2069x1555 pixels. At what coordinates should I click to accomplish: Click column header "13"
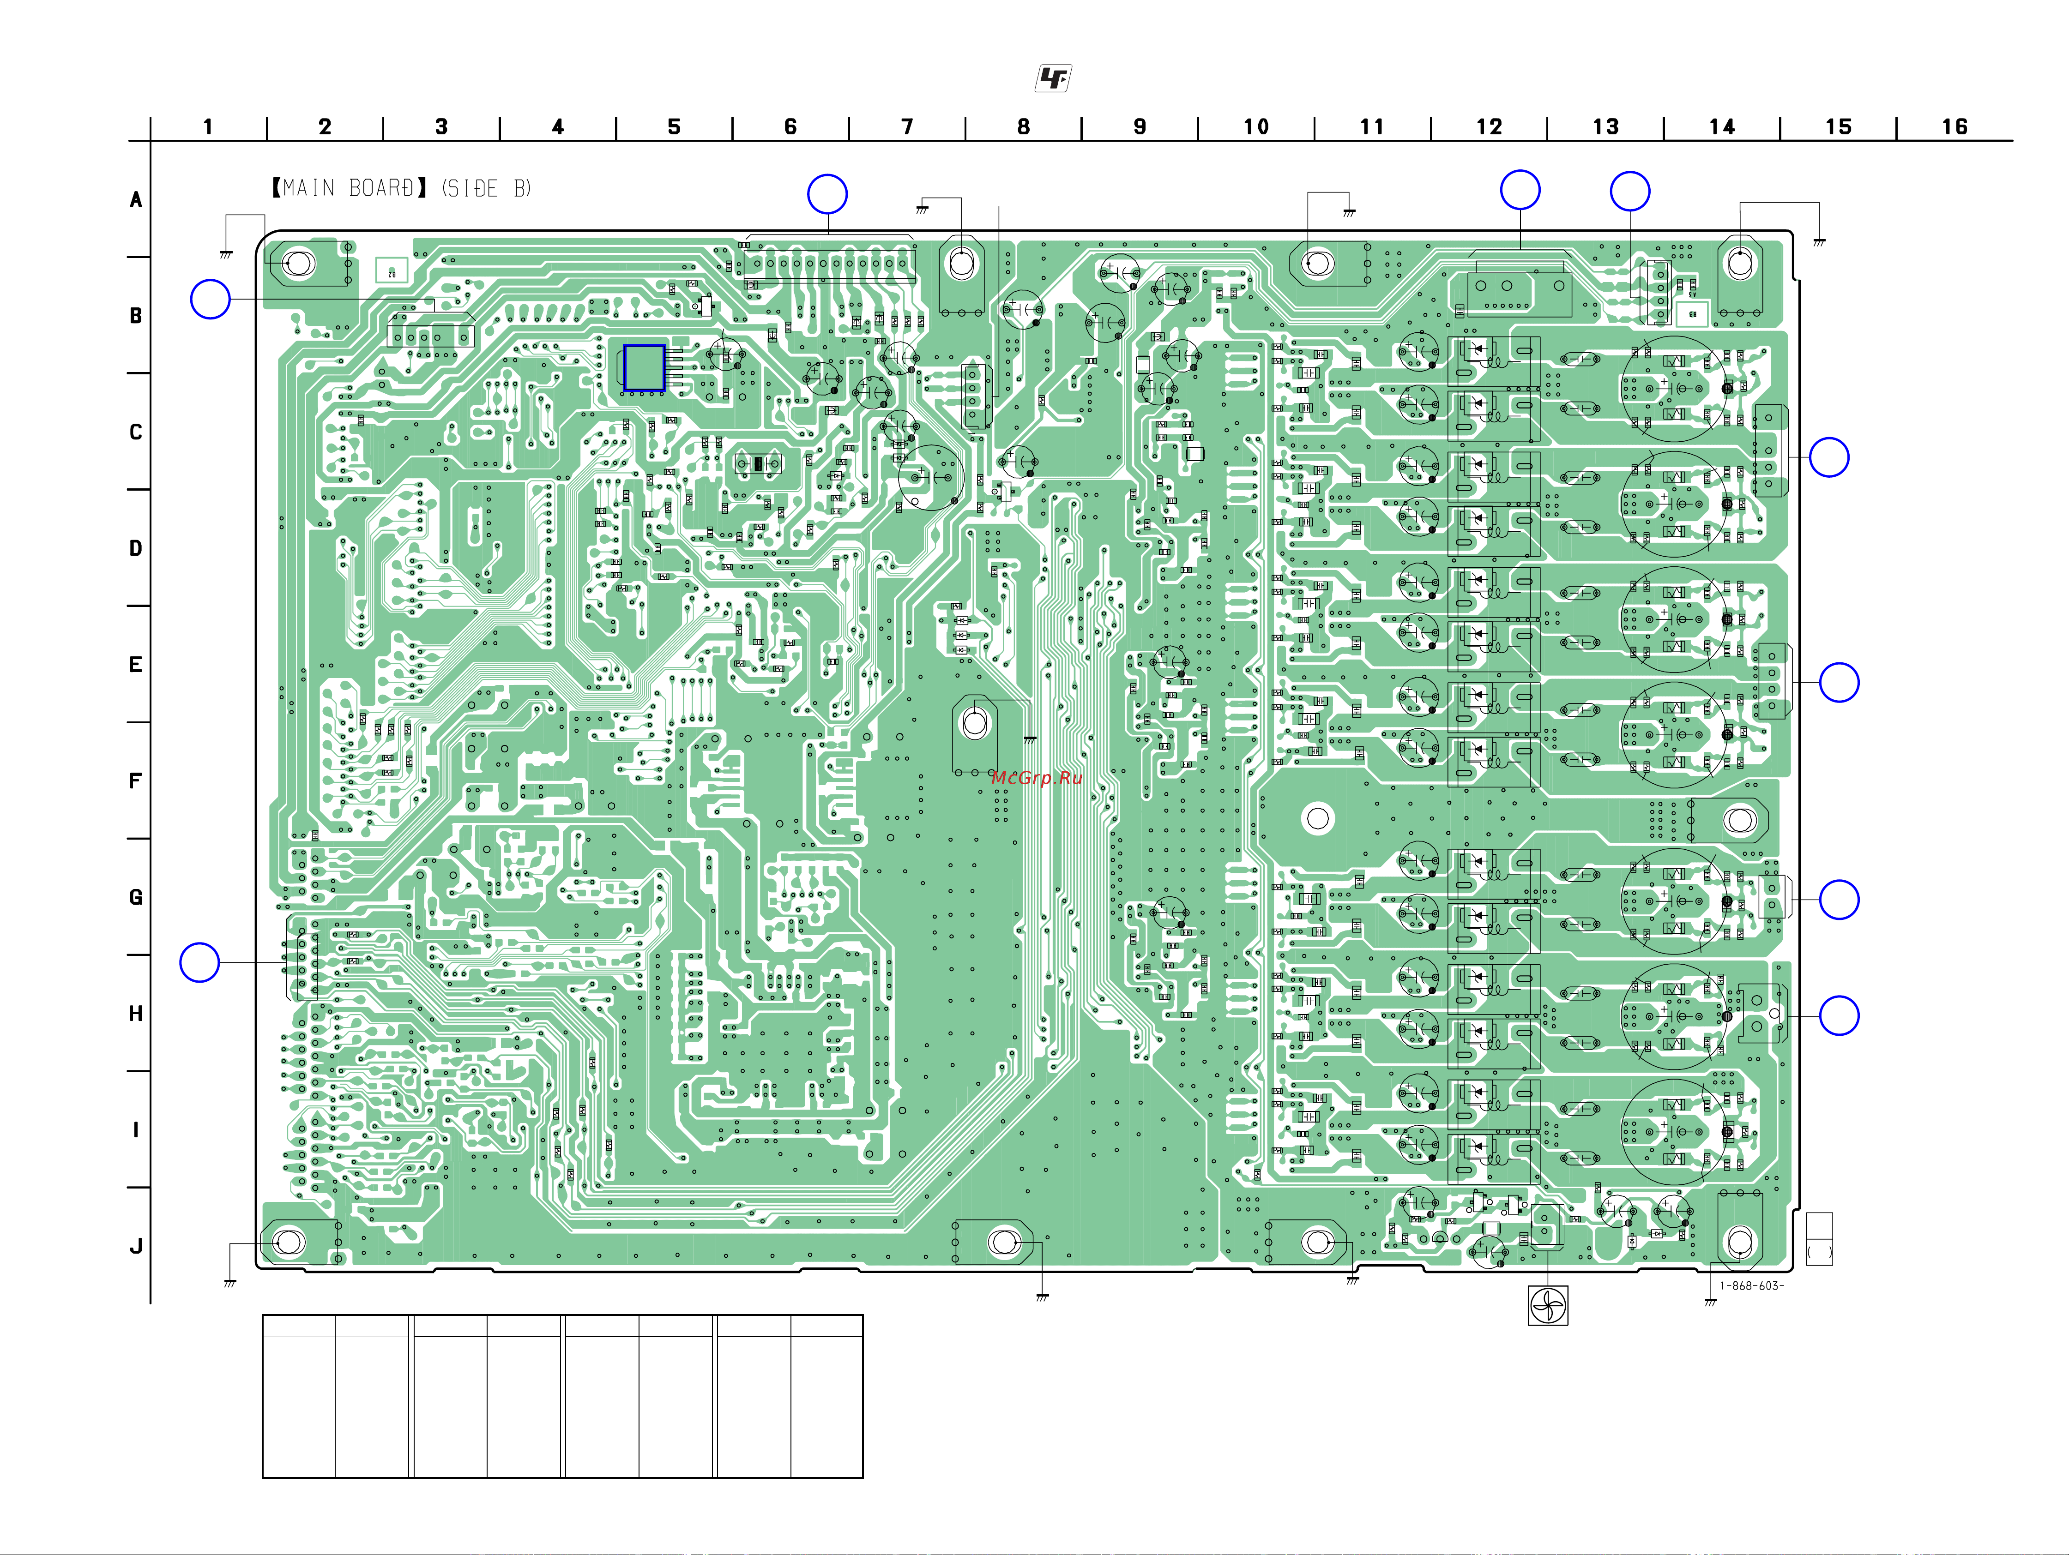click(1606, 126)
